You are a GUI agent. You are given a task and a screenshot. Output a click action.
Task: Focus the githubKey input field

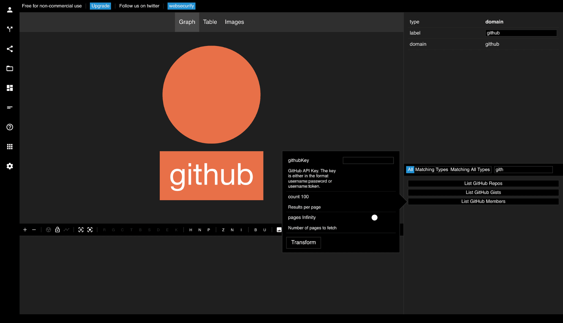coord(368,161)
